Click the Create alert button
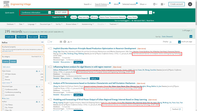Image resolution: width=197 pixels, height=111 pixels. (x=10, y=37)
